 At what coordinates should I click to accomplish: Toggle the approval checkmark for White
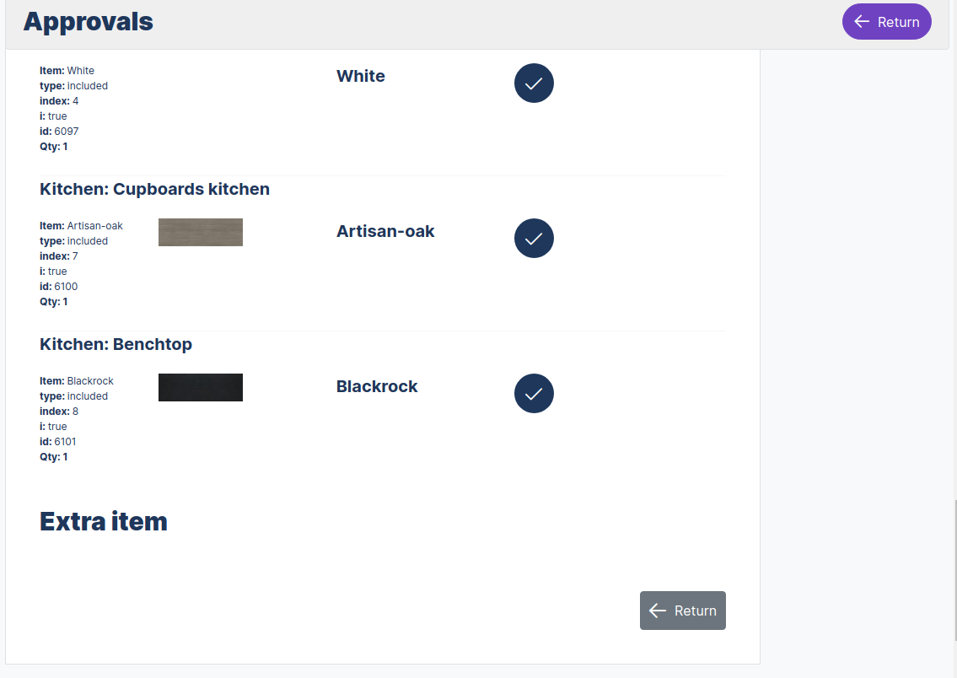point(534,83)
